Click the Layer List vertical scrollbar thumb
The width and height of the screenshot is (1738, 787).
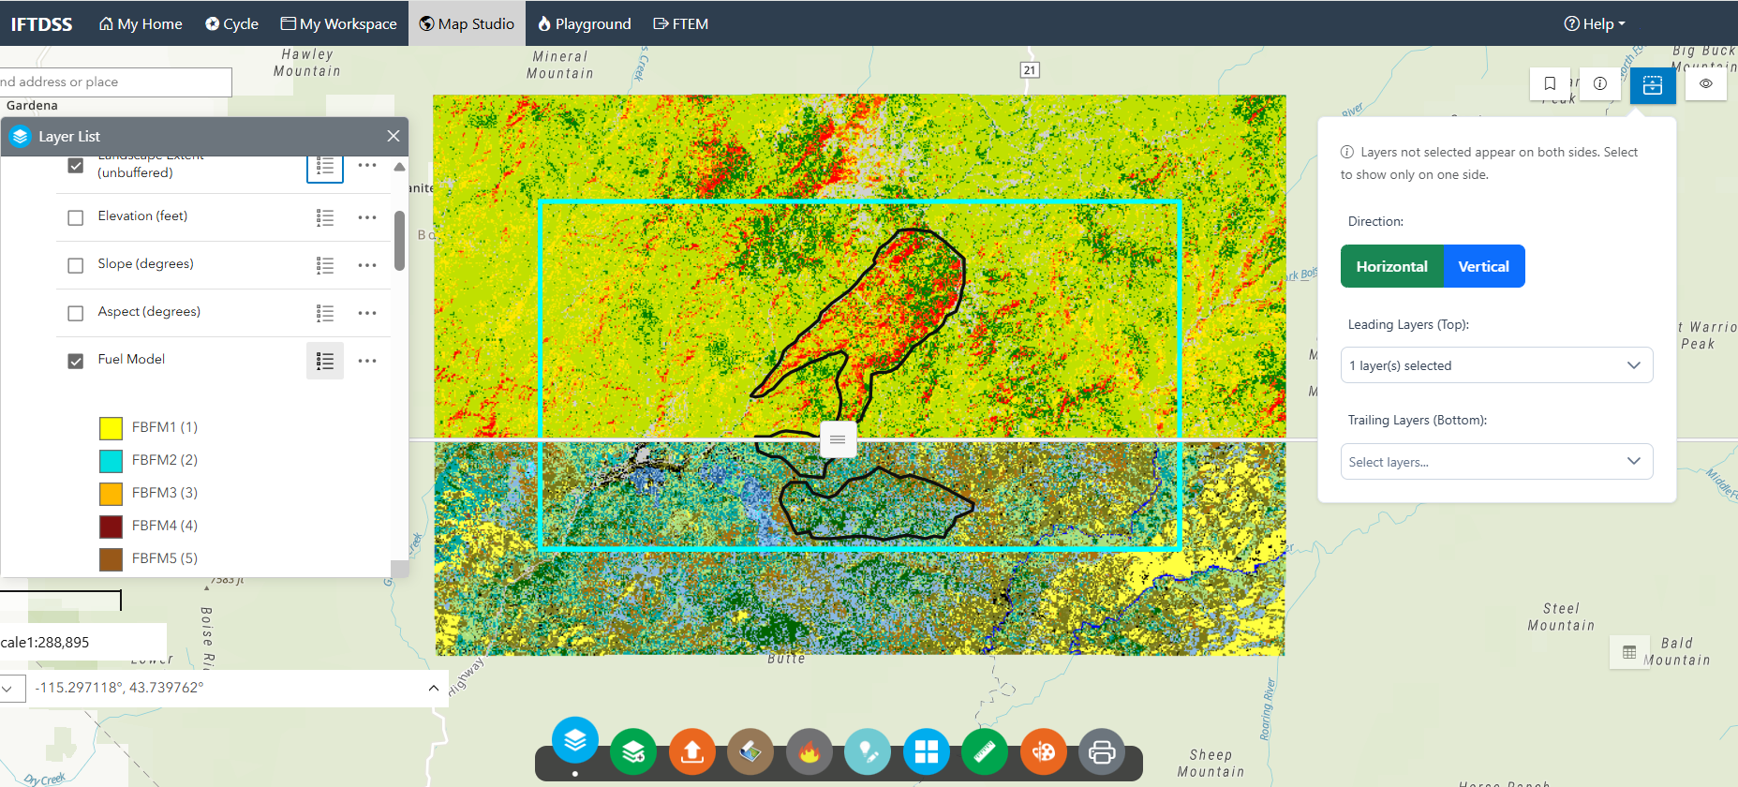400,241
